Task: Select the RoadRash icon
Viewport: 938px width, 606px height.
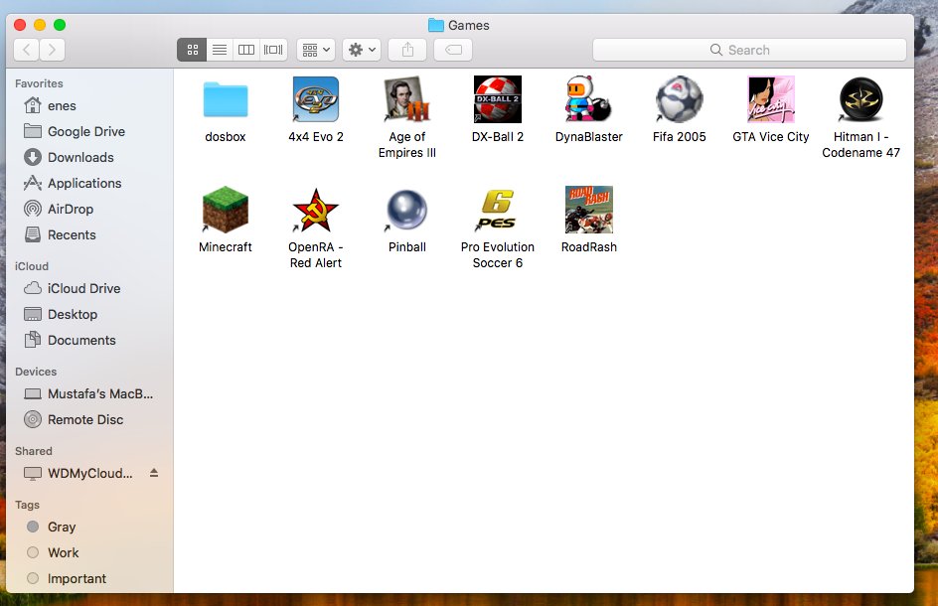Action: (588, 210)
